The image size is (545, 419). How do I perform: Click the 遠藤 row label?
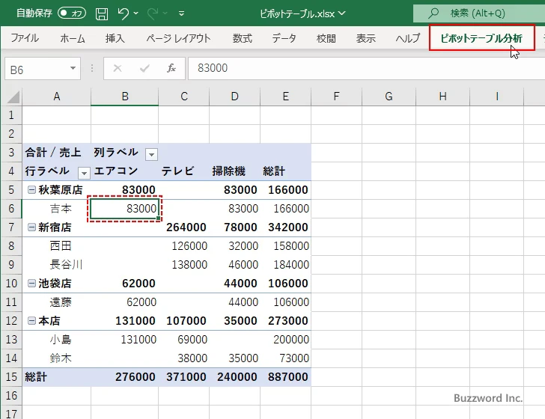61,302
